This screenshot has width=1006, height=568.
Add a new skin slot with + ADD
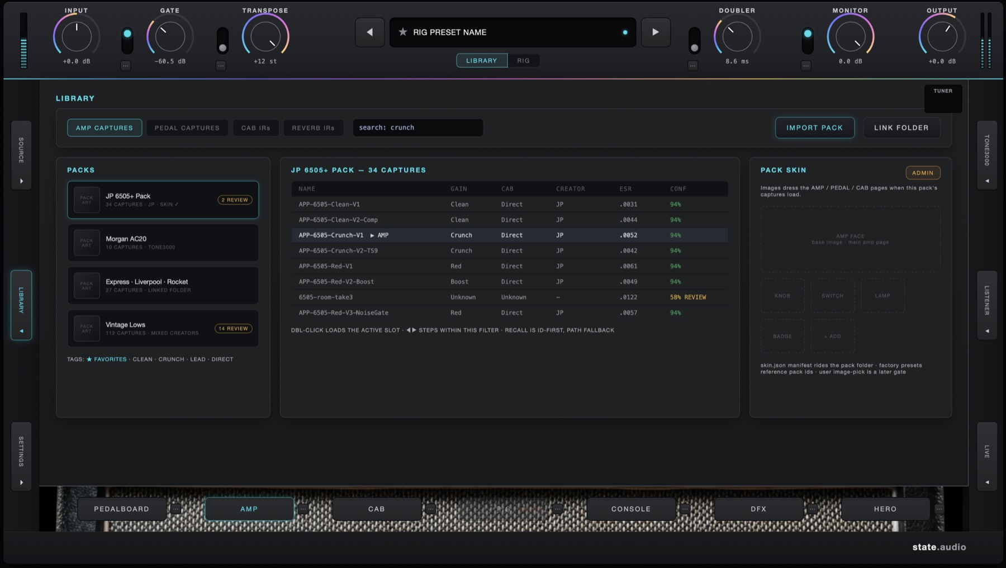(832, 336)
